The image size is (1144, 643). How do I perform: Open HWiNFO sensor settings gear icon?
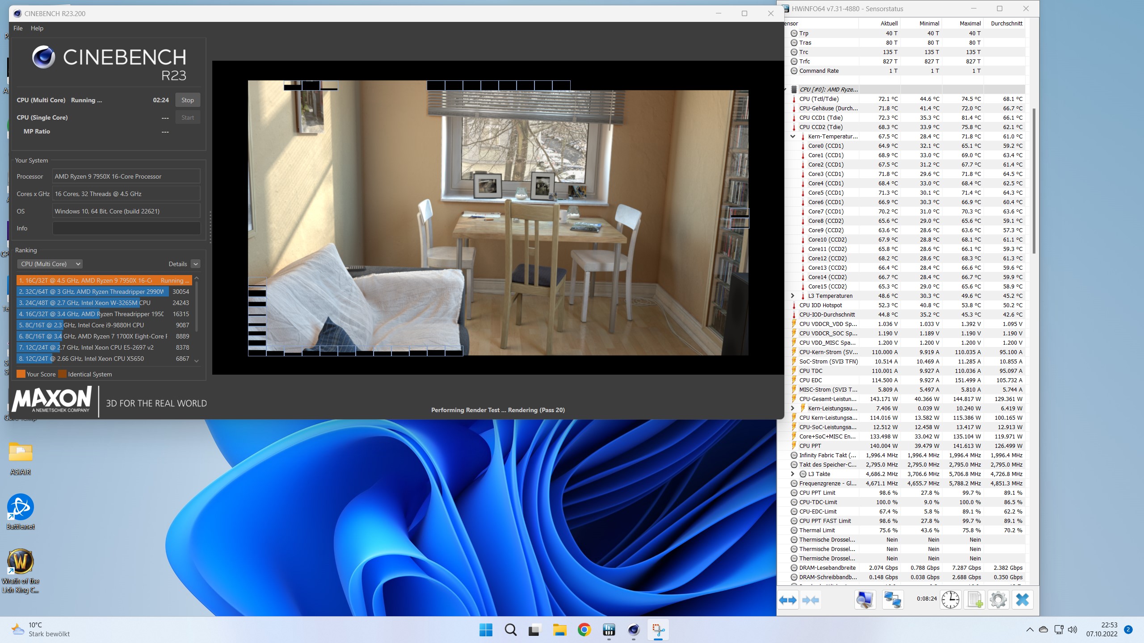(998, 600)
